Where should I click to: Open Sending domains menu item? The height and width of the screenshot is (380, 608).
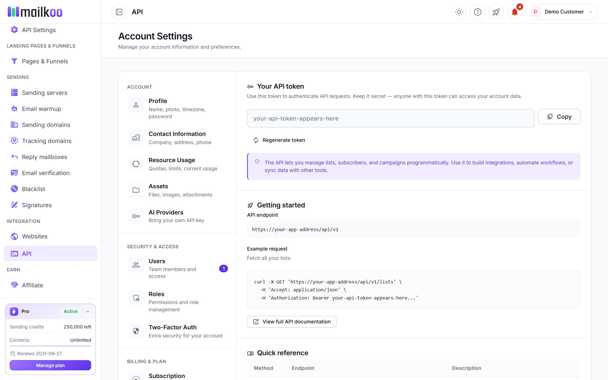tap(50, 125)
